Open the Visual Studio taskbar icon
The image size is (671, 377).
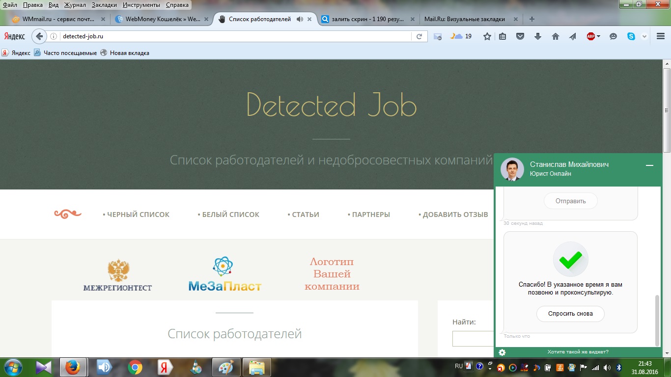tap(43, 367)
